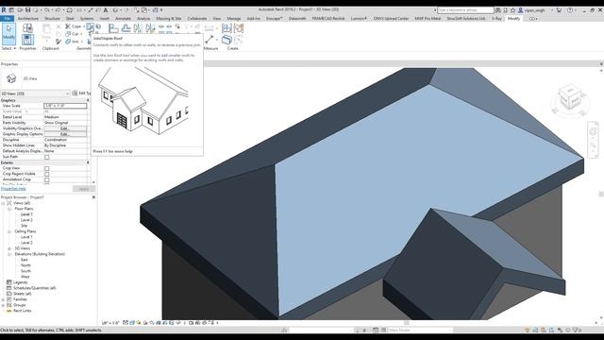Click the InfoCenter keyword search box
604x340 pixels.
(465, 10)
